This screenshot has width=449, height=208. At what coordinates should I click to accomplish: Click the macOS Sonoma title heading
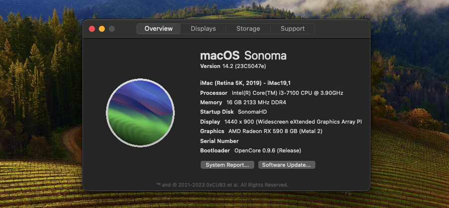pos(243,55)
